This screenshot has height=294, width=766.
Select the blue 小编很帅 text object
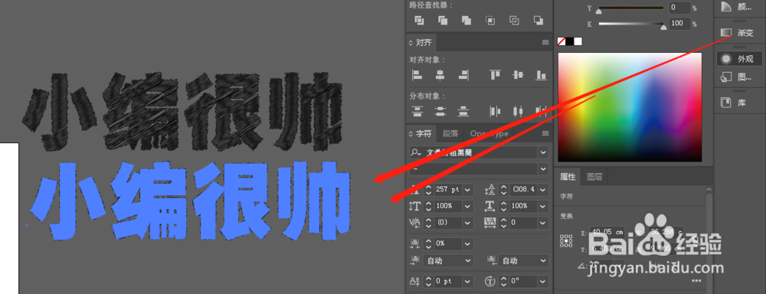pos(191,201)
